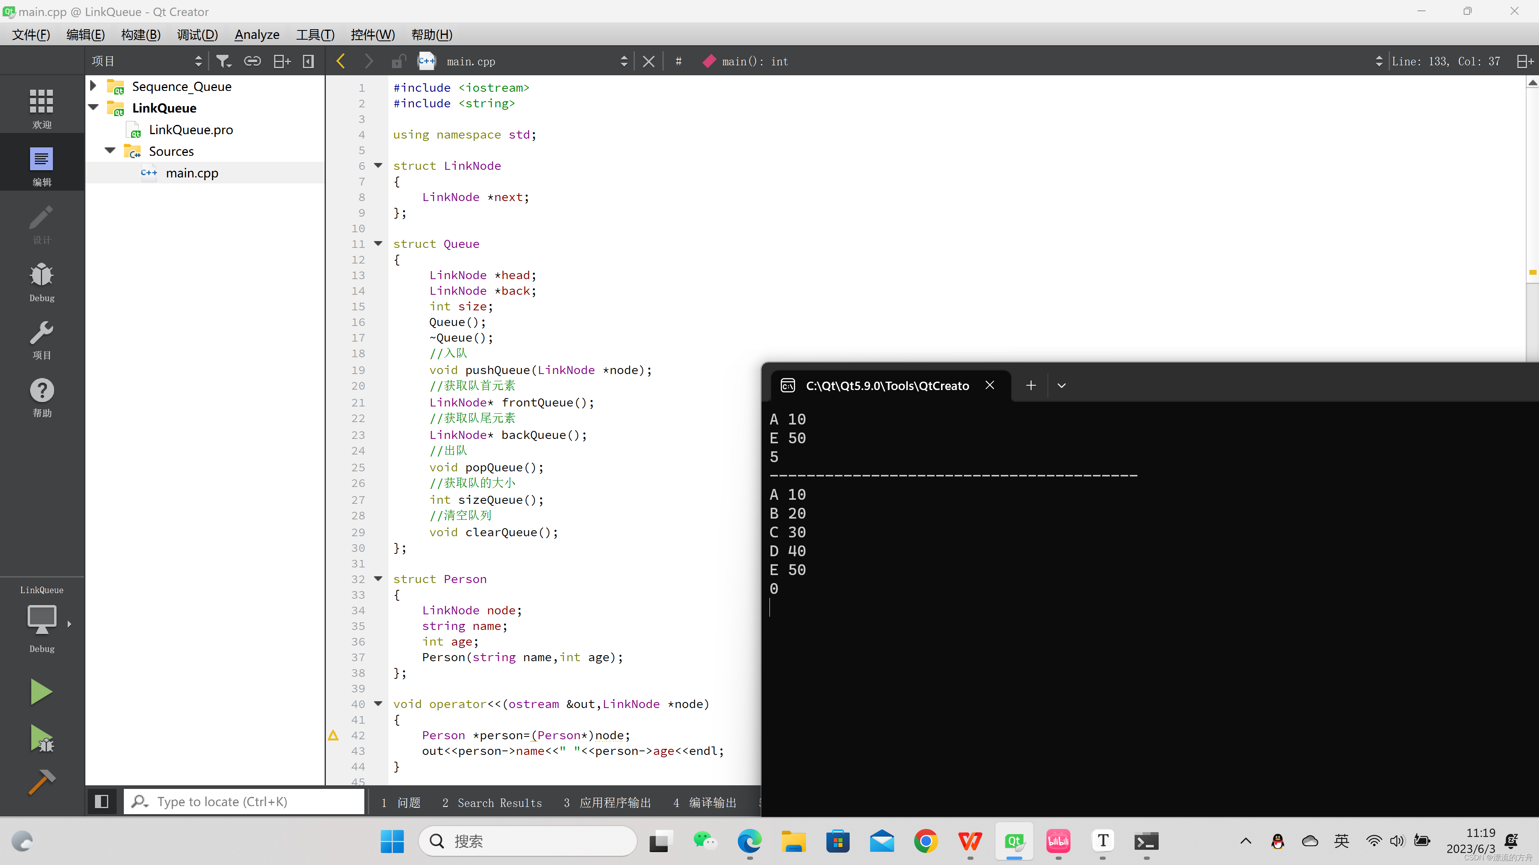Collapse the Sources folder in the tree
This screenshot has height=865, width=1539.
110,151
